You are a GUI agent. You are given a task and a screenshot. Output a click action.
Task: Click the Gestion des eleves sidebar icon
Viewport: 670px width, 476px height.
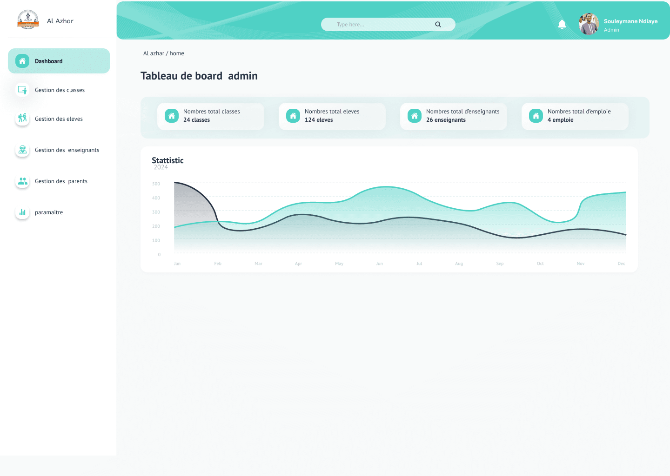pyautogui.click(x=22, y=118)
